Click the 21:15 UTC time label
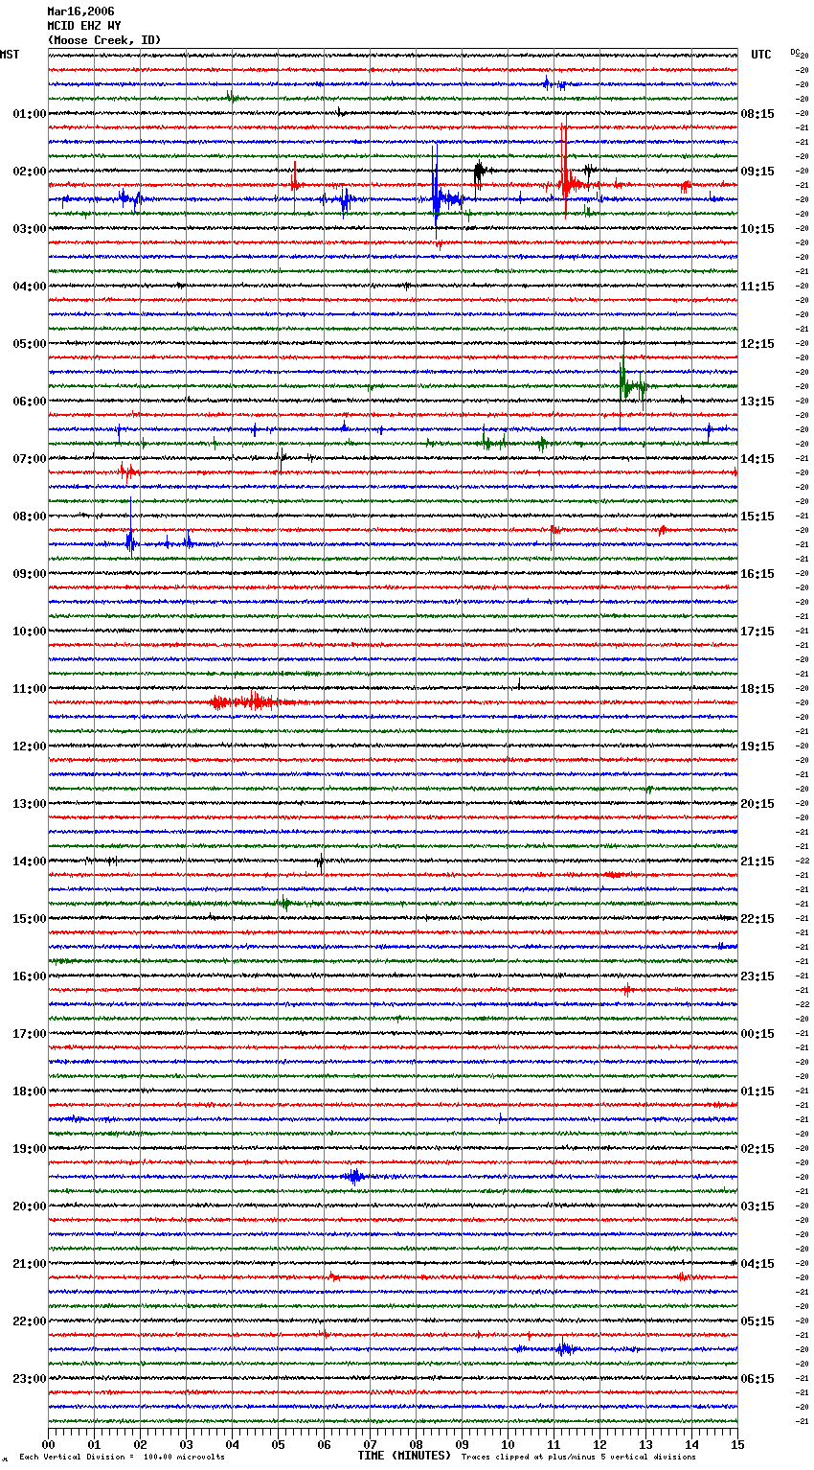 [757, 861]
